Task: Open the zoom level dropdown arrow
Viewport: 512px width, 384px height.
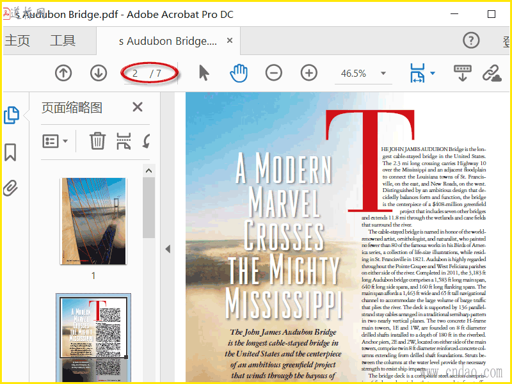Action: [383, 73]
